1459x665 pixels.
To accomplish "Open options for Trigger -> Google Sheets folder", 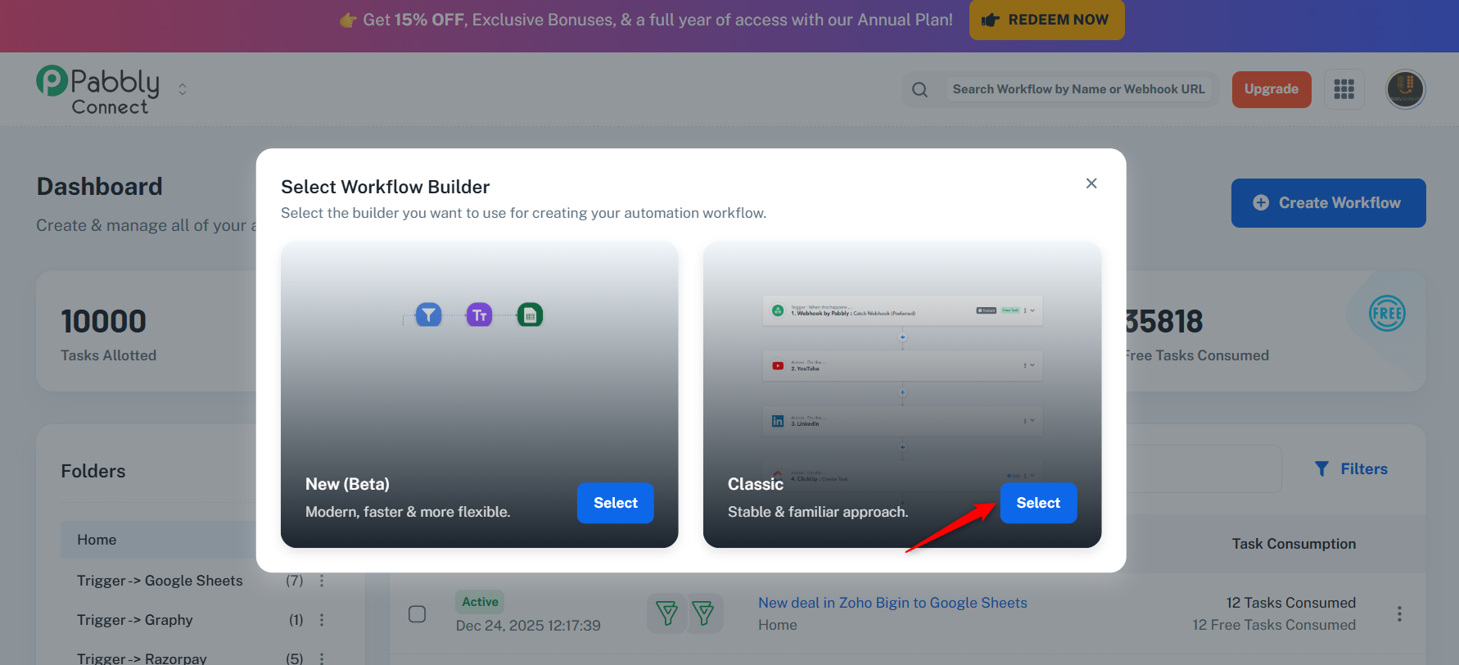I will (322, 581).
